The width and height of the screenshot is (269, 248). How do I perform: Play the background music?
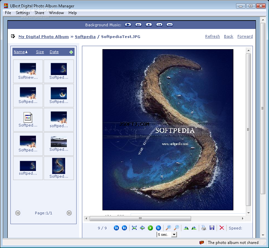[128, 25]
